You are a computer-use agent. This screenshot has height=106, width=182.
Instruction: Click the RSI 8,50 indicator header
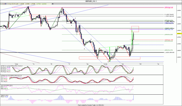coord(7,86)
